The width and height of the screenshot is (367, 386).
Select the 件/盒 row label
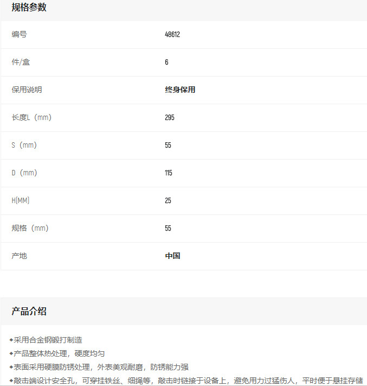pyautogui.click(x=21, y=62)
